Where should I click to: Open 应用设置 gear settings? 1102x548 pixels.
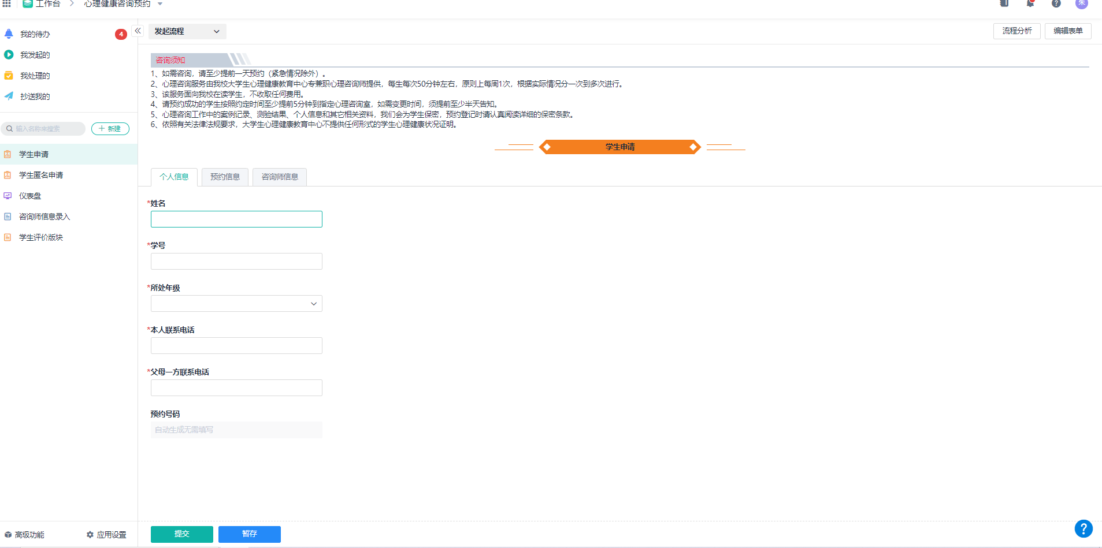tap(106, 535)
